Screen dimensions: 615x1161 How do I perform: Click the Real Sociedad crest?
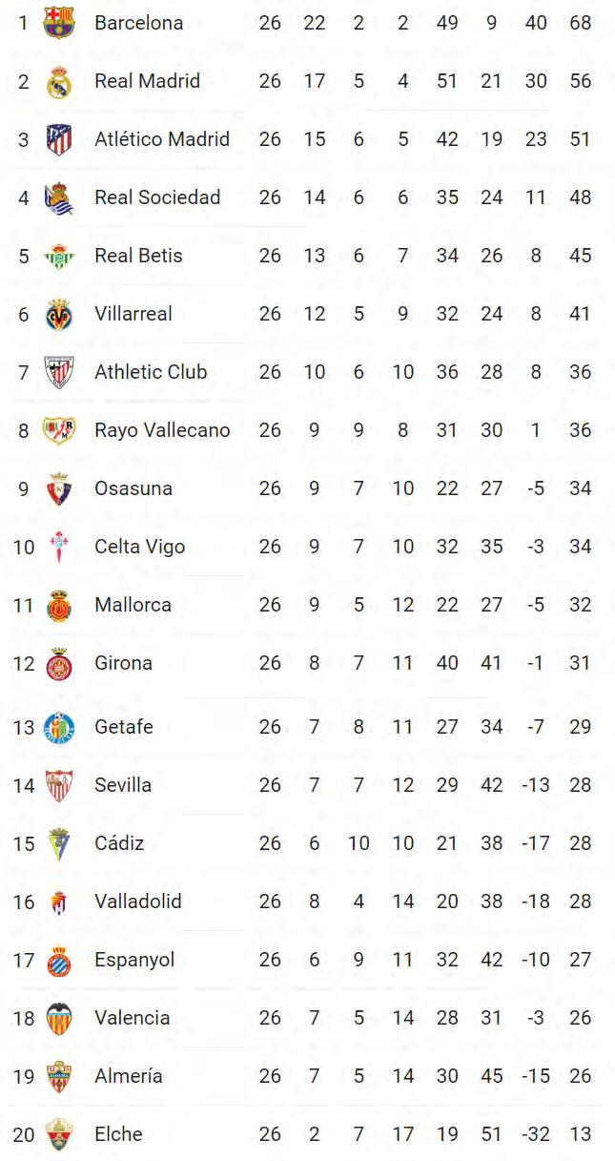(59, 197)
